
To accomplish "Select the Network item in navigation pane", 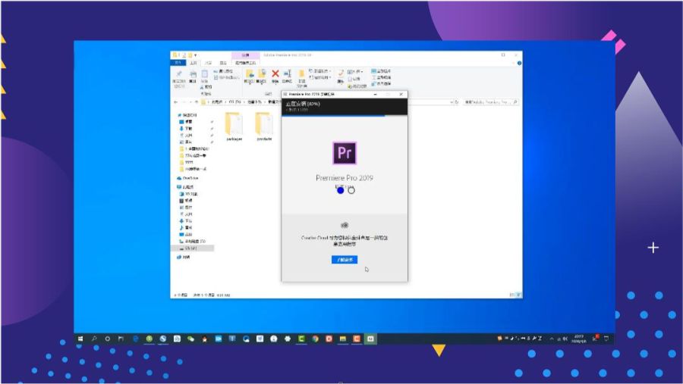I will tap(187, 258).
